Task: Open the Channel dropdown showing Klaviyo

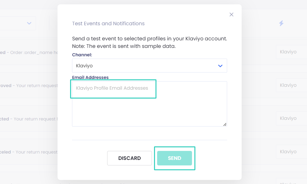Action: (150, 66)
